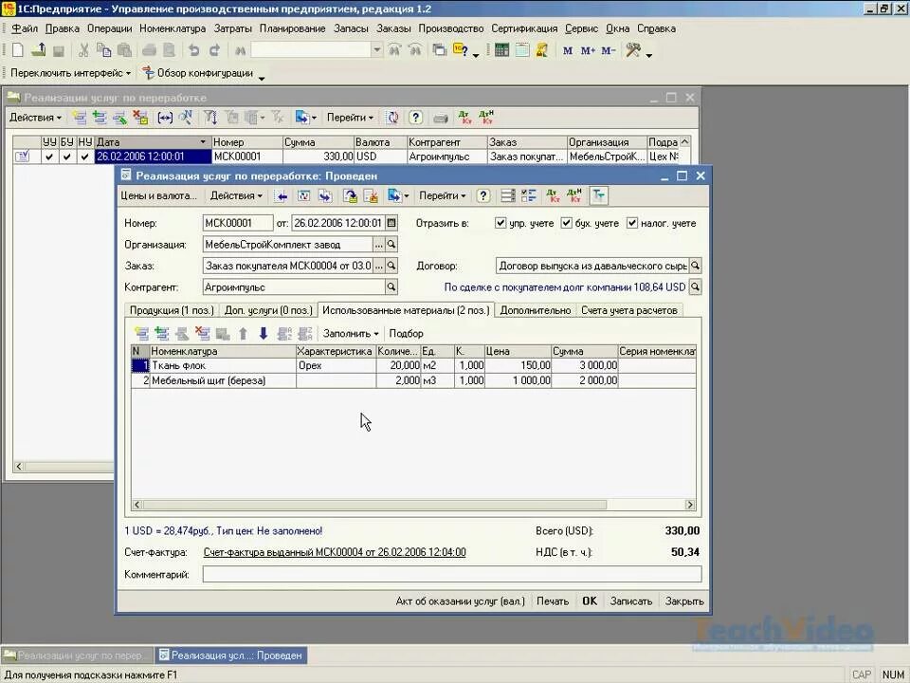Screen dimensions: 910x683
Task: Click the M+ memory button
Action: tap(588, 51)
